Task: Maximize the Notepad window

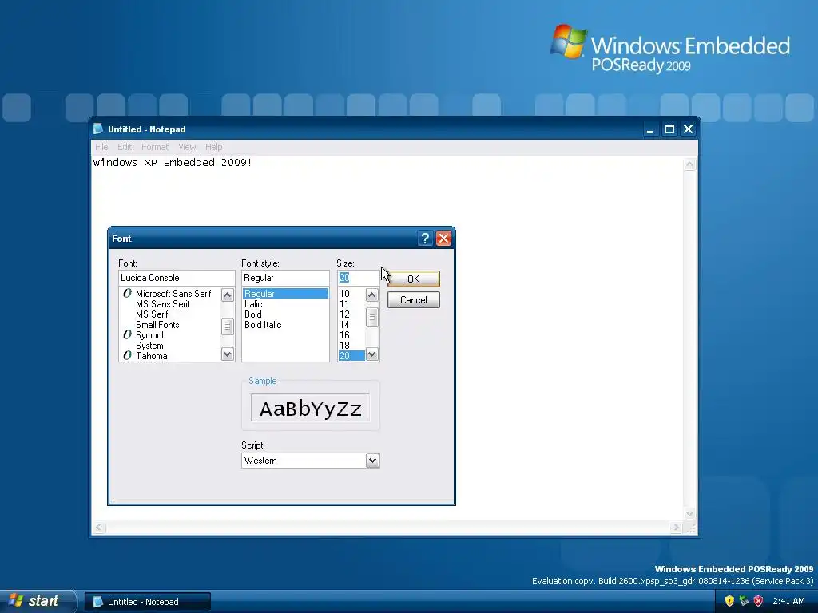Action: 669,129
